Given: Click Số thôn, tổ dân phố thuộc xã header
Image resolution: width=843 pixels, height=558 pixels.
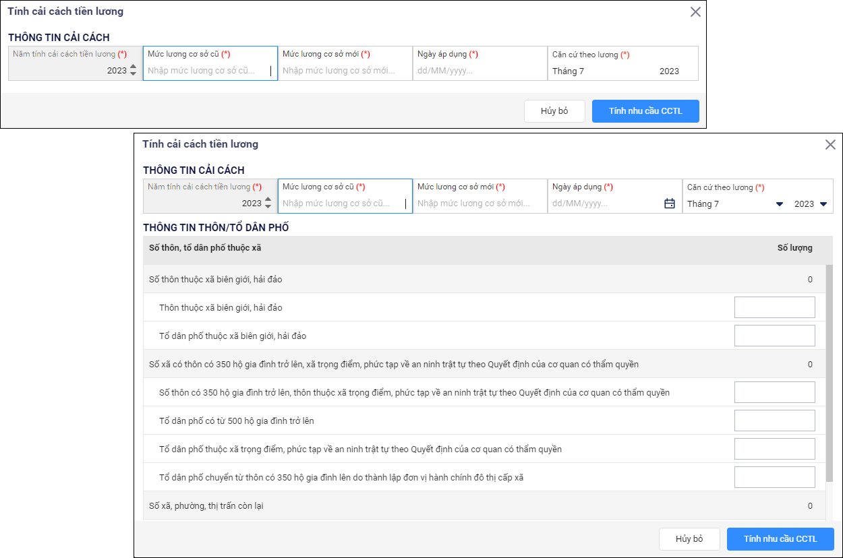Looking at the screenshot, I should coord(205,248).
